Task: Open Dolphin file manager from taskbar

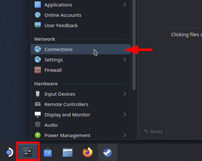Action: (x=68, y=152)
